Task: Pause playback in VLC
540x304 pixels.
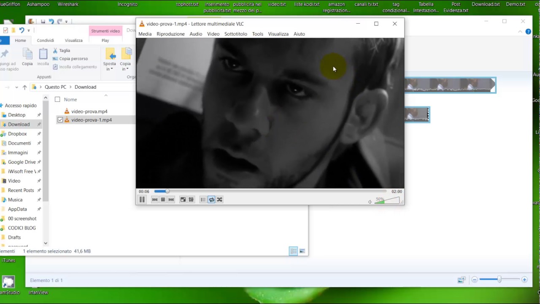Action: click(x=142, y=200)
